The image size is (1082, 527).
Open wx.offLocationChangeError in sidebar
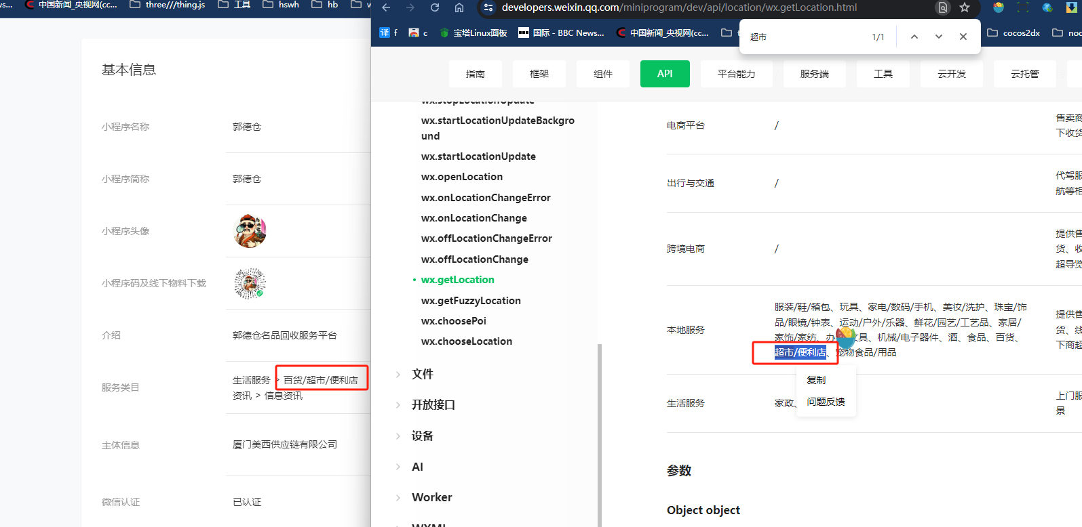(x=486, y=238)
